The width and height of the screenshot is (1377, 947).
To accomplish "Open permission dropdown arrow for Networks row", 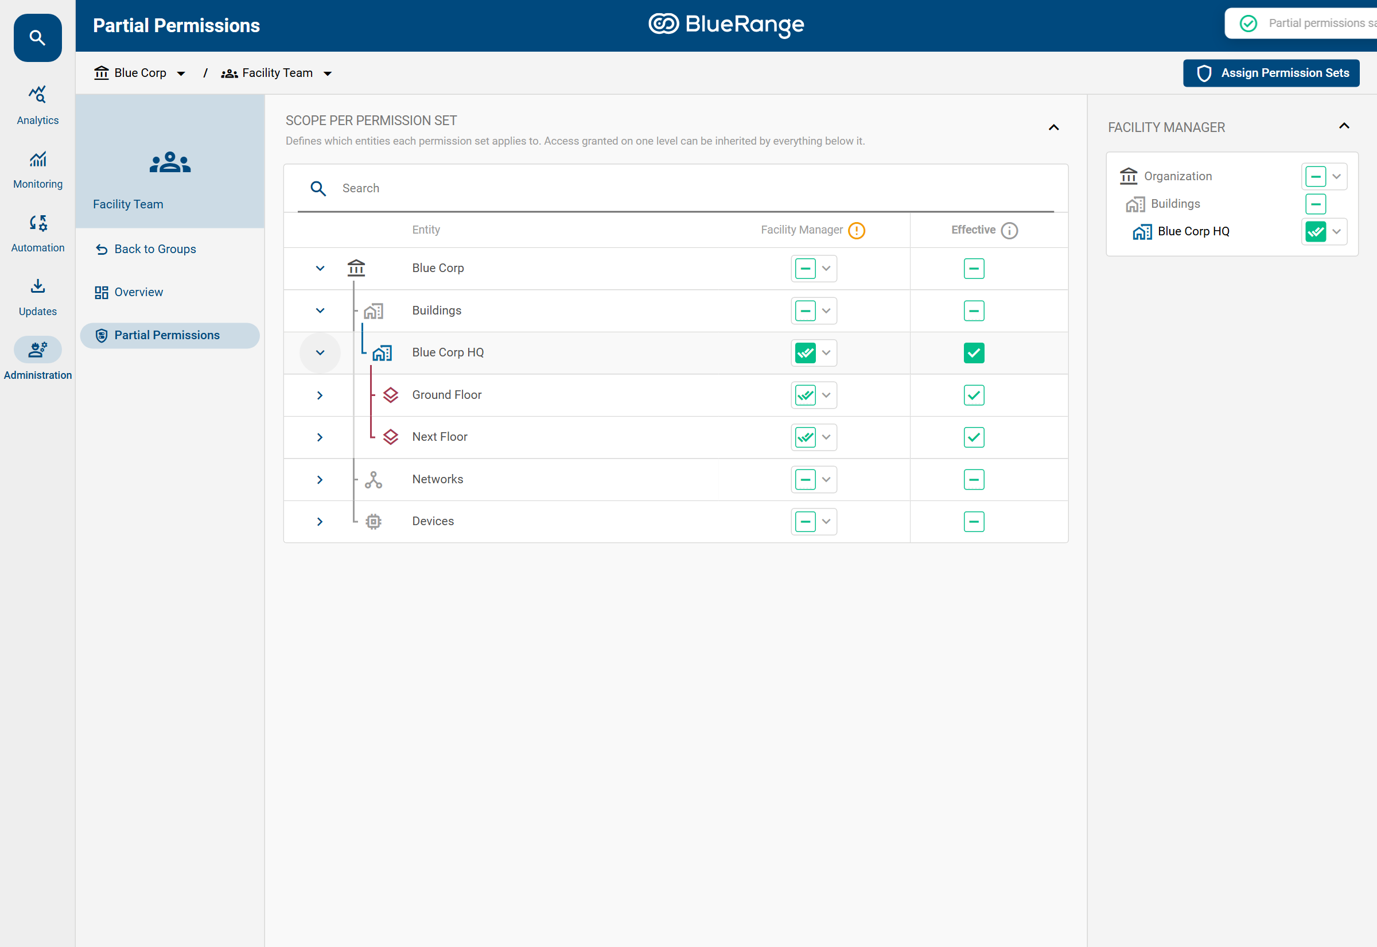I will [x=826, y=479].
